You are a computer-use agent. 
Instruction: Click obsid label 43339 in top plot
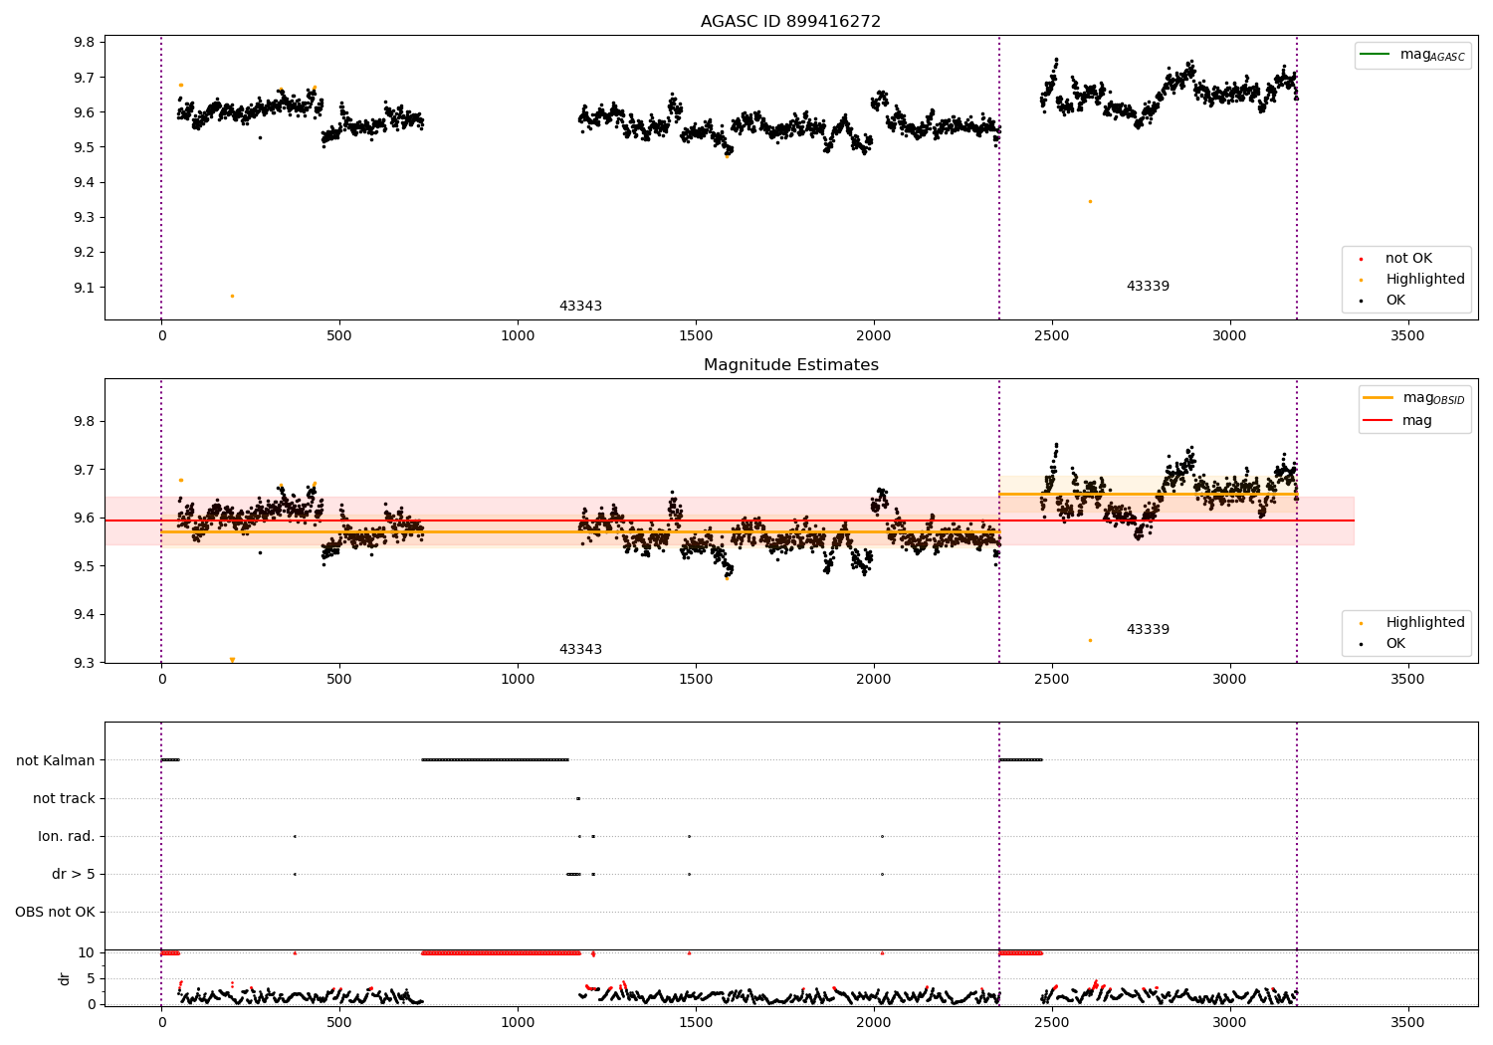(1148, 287)
